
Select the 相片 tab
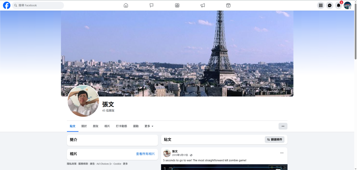click(107, 126)
